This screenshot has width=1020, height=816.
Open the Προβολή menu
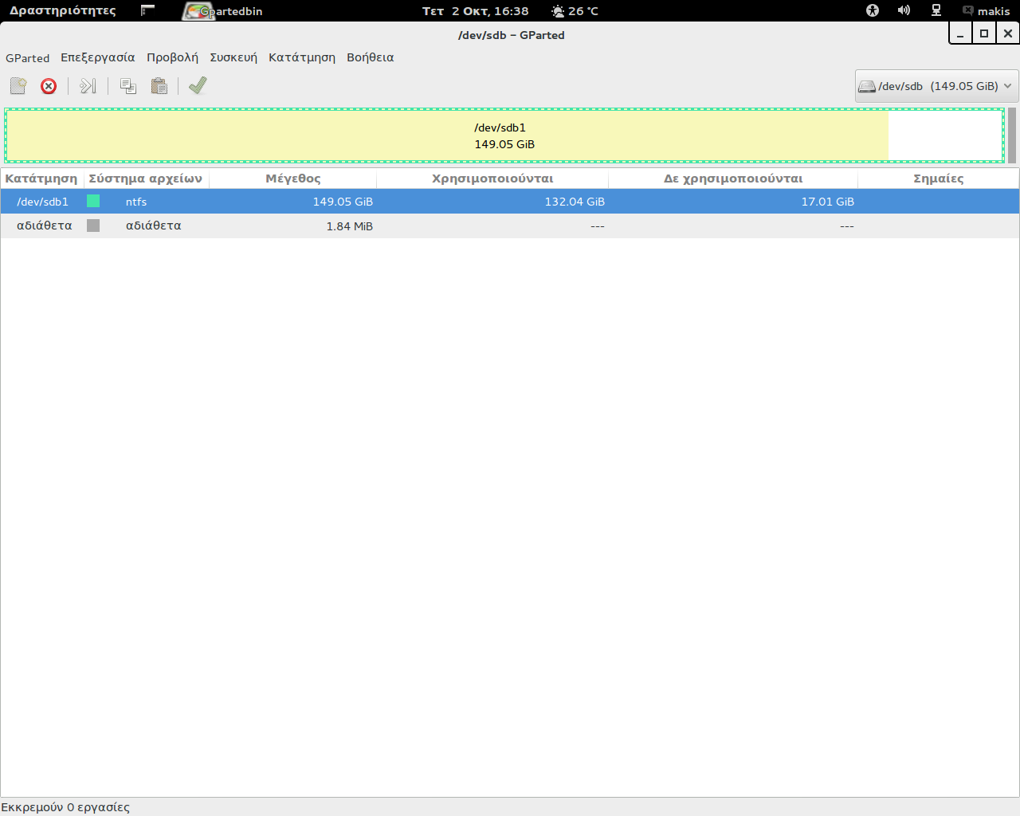[172, 57]
